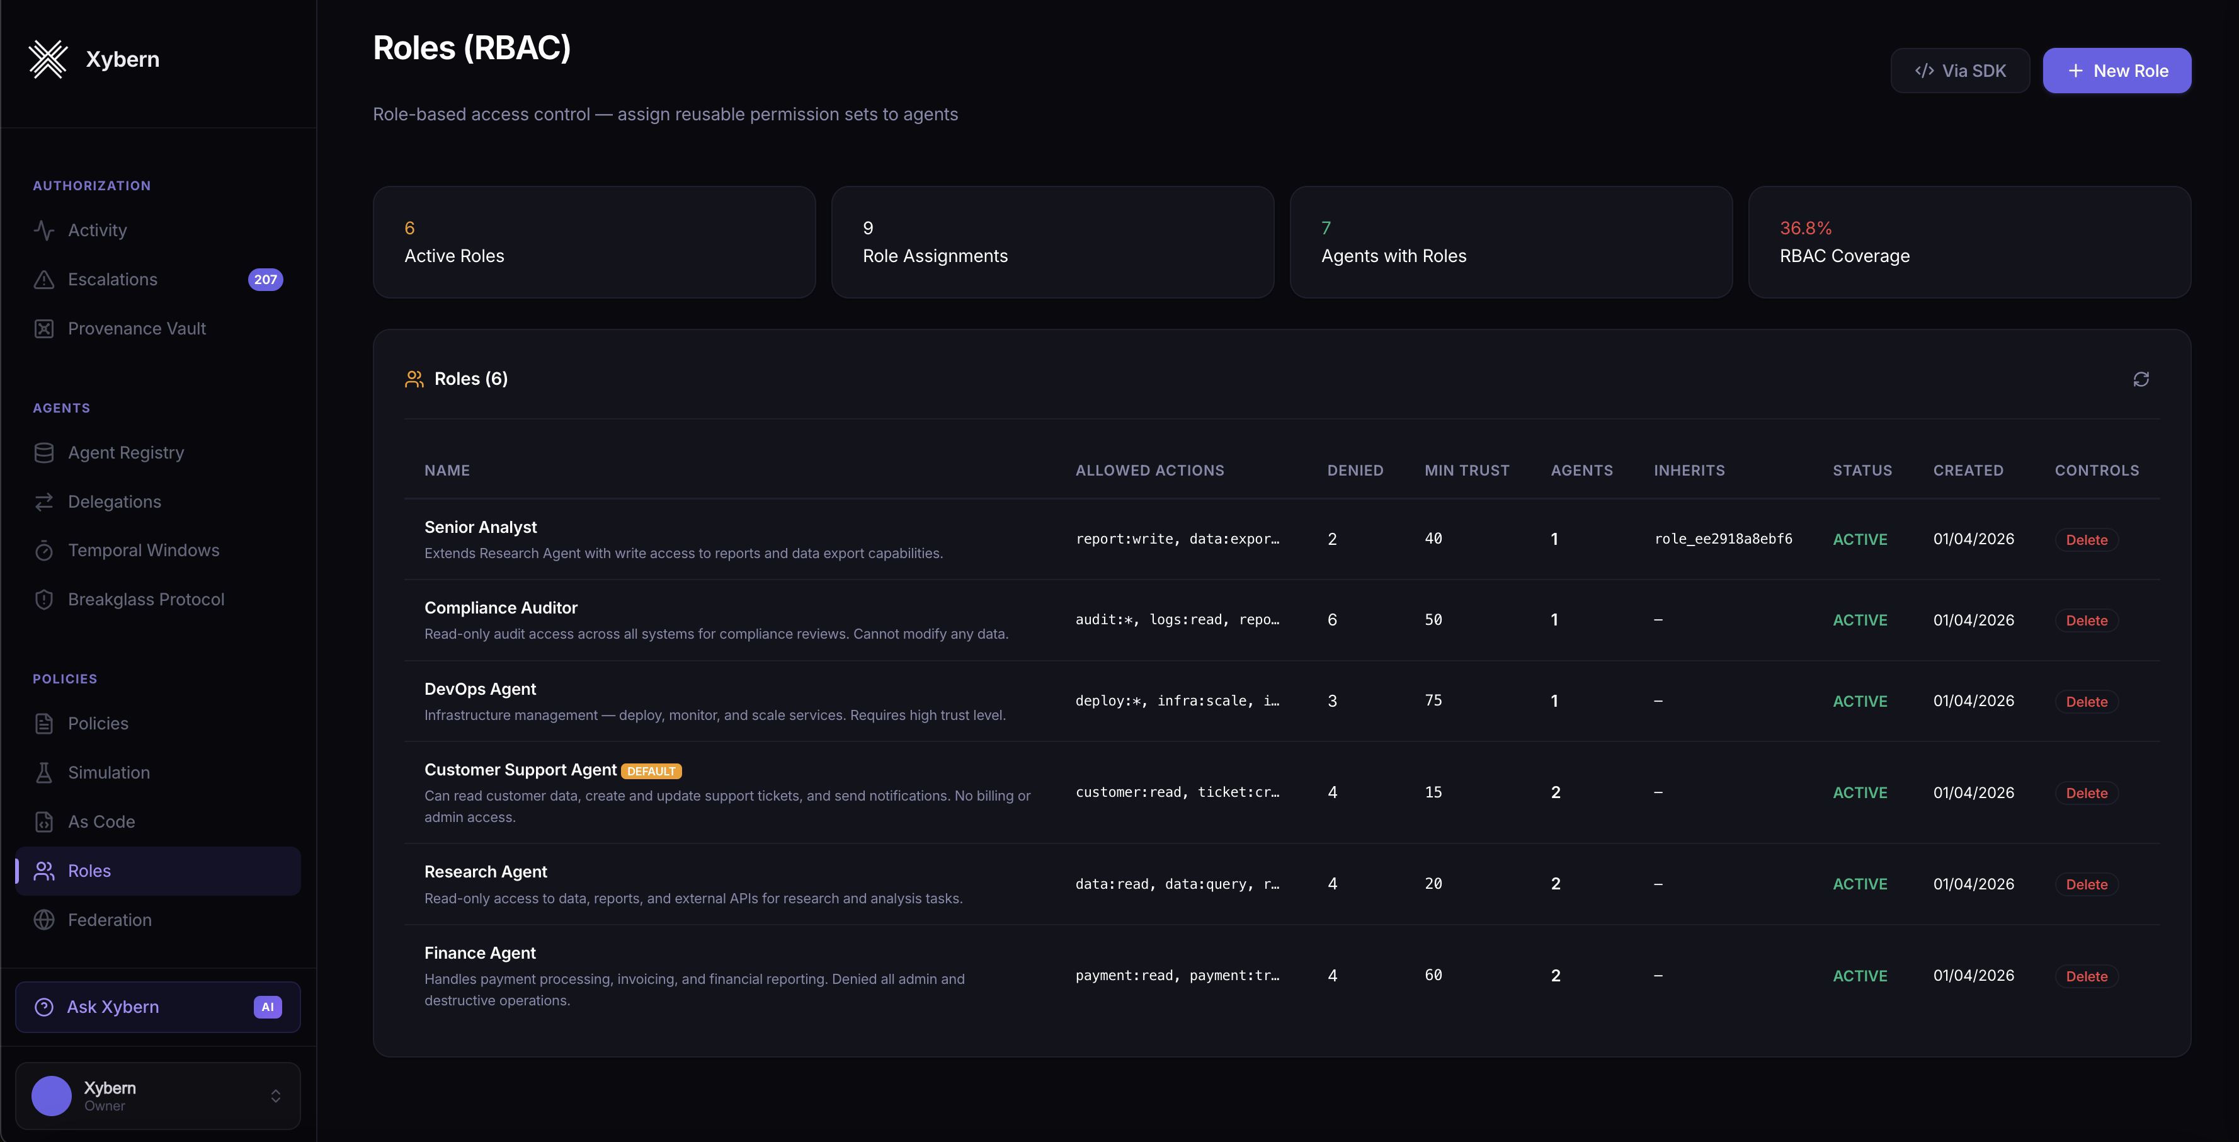Expand the Xybern Owner account switcher
Viewport: 2239px width, 1142px height.
click(275, 1096)
